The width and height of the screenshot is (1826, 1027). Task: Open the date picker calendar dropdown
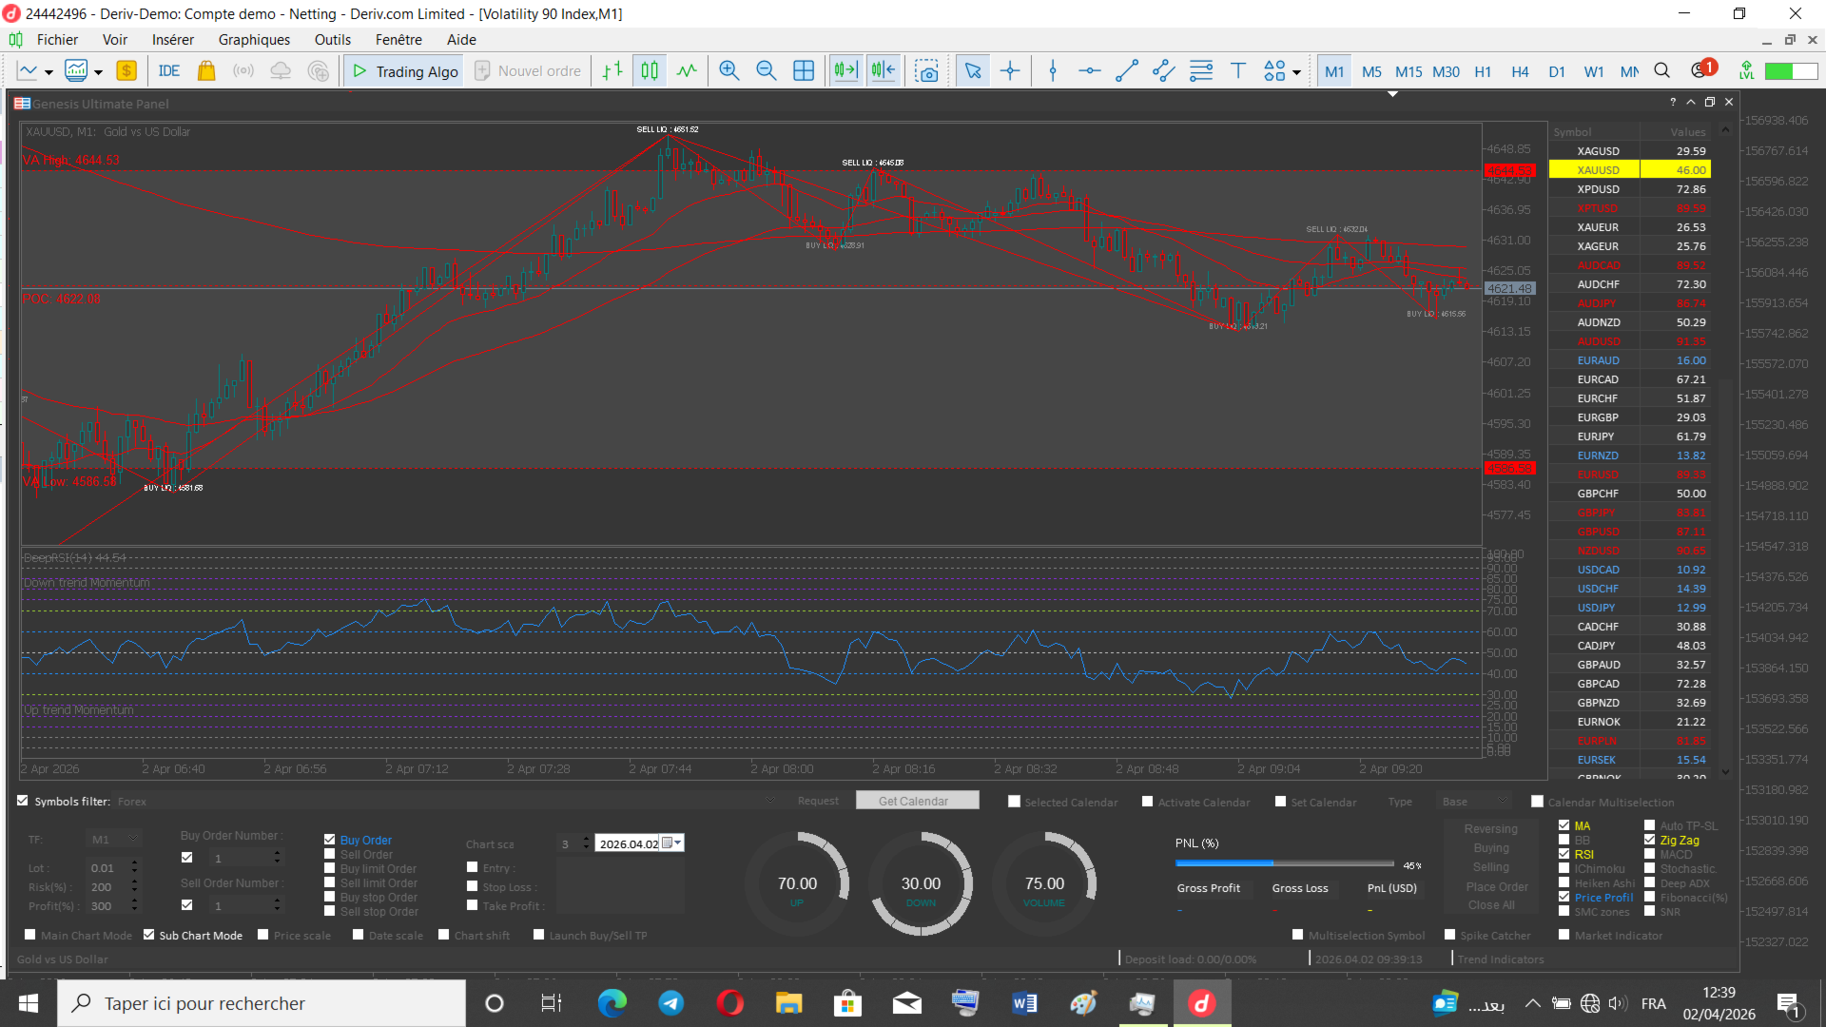point(677,843)
